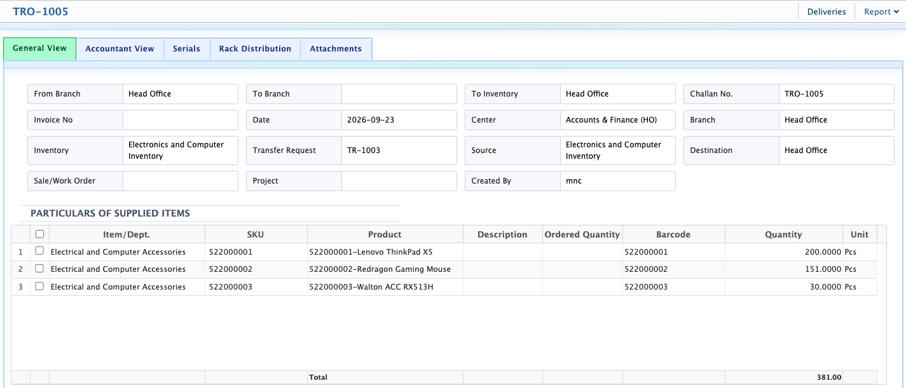Image resolution: width=906 pixels, height=388 pixels.
Task: Select the Transfer Request value TR-1003
Action: (x=364, y=151)
